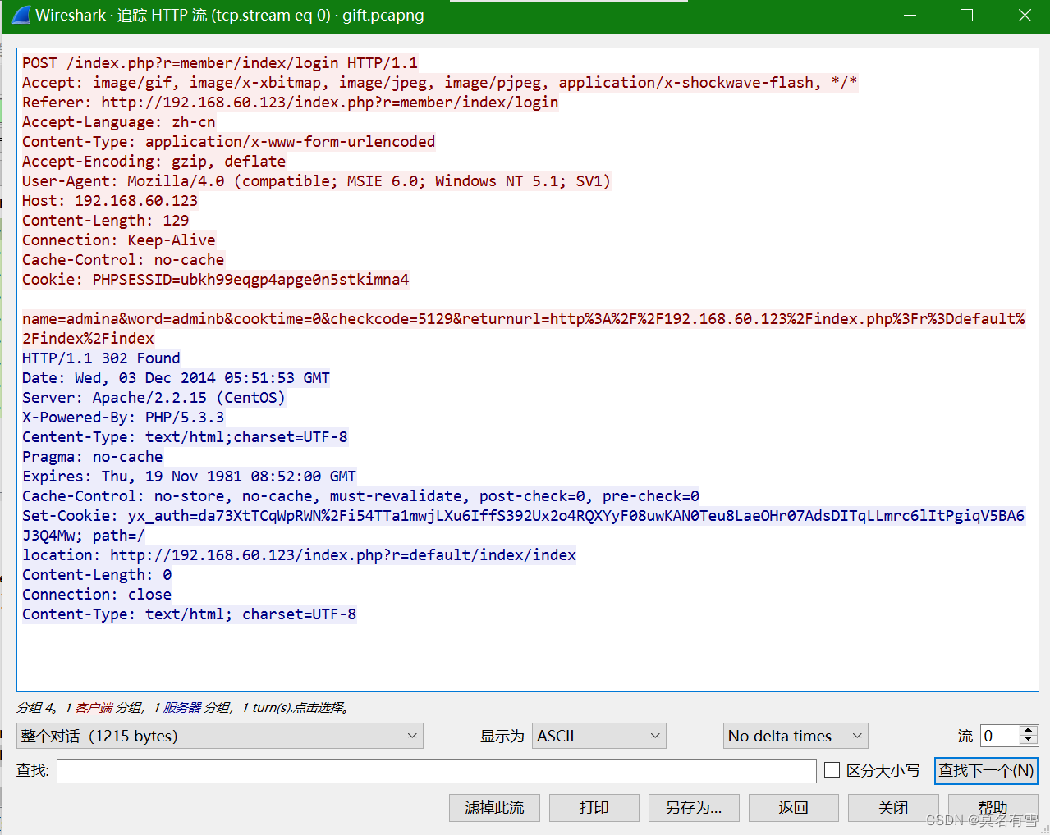Increment the 流 stream number stepper
The width and height of the screenshot is (1050, 835).
coord(1029,730)
